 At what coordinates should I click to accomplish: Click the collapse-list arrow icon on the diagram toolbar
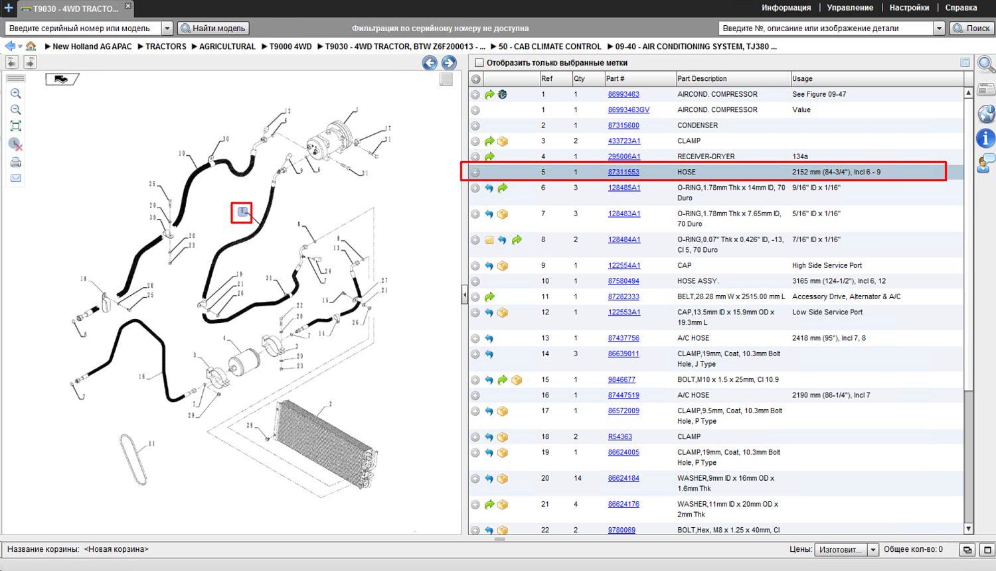click(12, 62)
